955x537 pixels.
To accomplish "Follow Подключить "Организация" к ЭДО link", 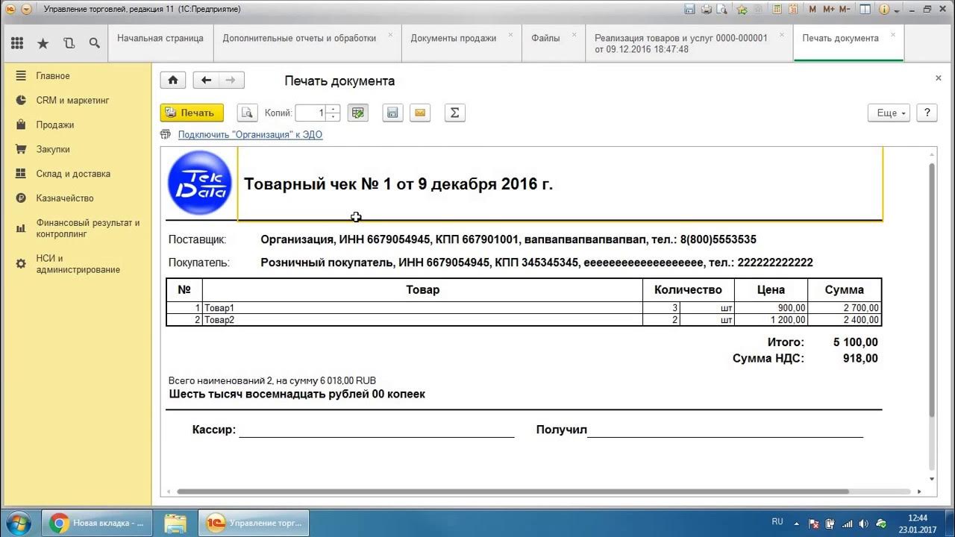I will (x=250, y=135).
